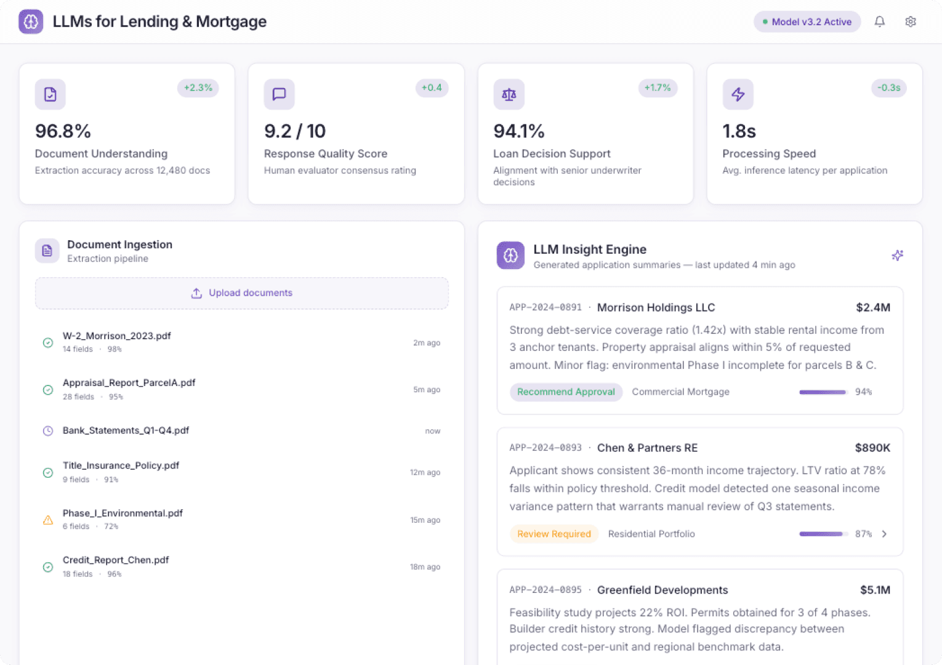Click the Model v3.2 Active status badge
Screen dimensions: 942x665
[807, 22]
